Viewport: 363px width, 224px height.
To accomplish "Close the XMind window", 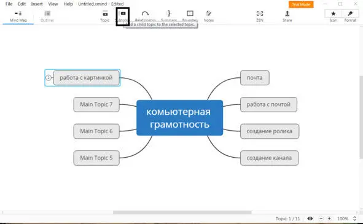I will click(356, 4).
